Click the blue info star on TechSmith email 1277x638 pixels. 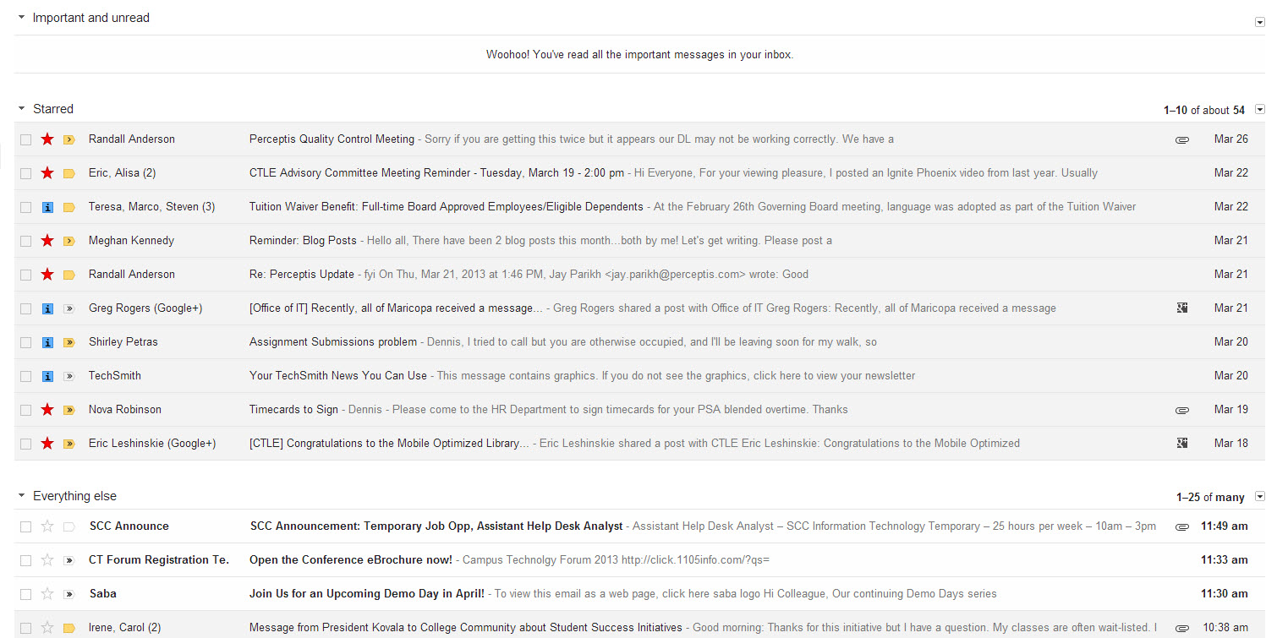[x=47, y=376]
